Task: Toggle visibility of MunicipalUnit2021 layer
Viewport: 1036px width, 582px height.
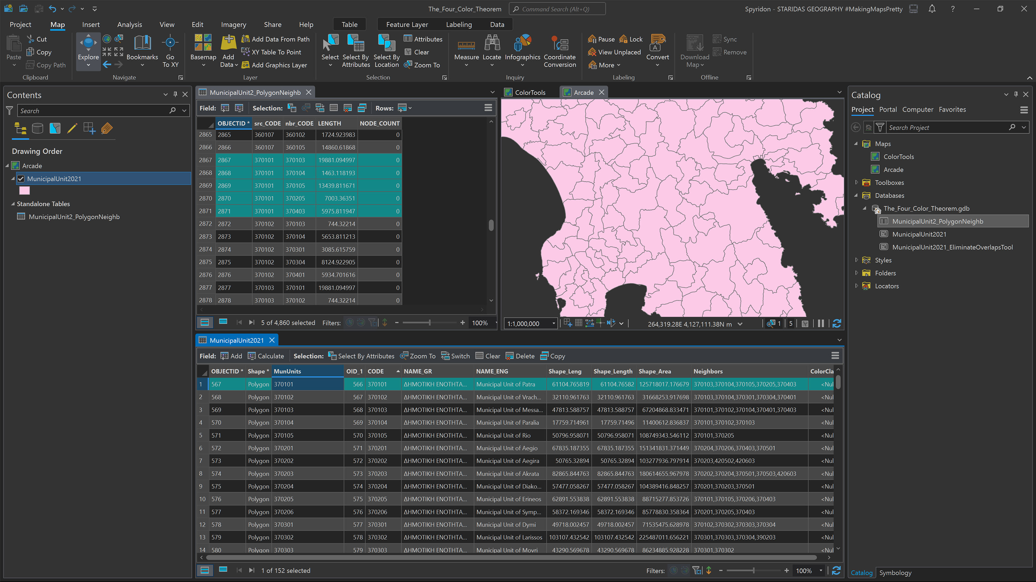Action: [x=21, y=178]
